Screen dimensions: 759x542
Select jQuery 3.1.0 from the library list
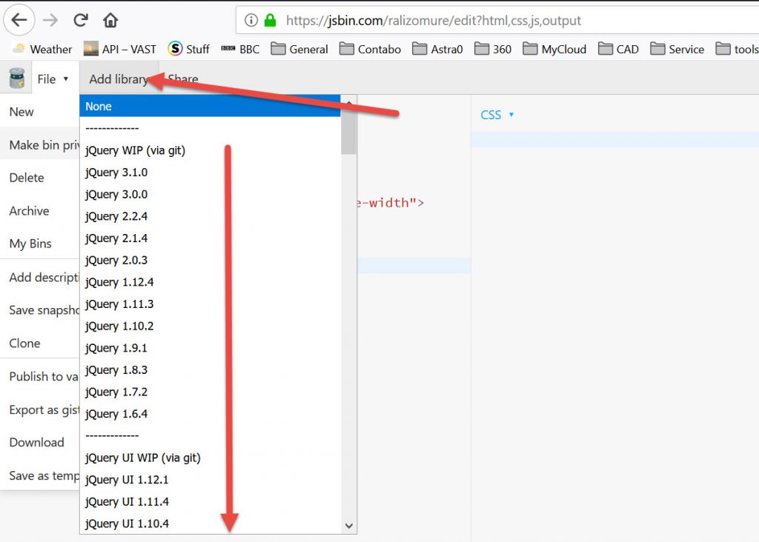pos(116,173)
